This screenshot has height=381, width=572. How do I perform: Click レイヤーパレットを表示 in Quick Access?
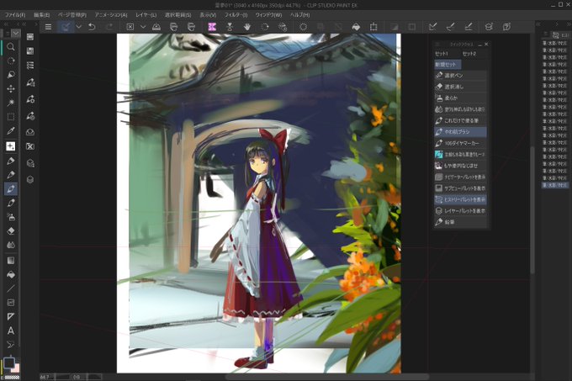tap(460, 211)
